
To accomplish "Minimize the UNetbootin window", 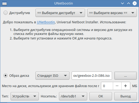I will tap(122, 3).
